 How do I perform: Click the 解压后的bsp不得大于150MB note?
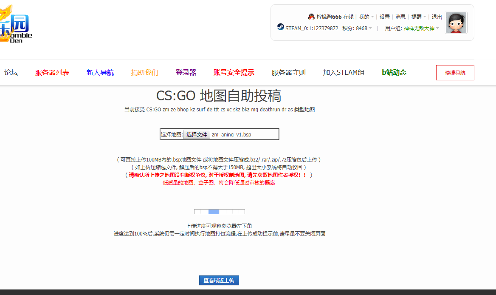219,167
